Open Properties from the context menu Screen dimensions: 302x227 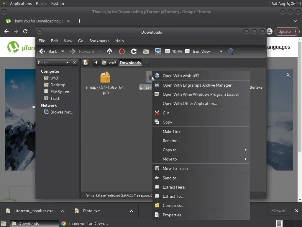201,215
